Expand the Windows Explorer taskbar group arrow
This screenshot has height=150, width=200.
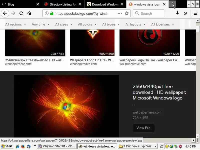(155, 146)
